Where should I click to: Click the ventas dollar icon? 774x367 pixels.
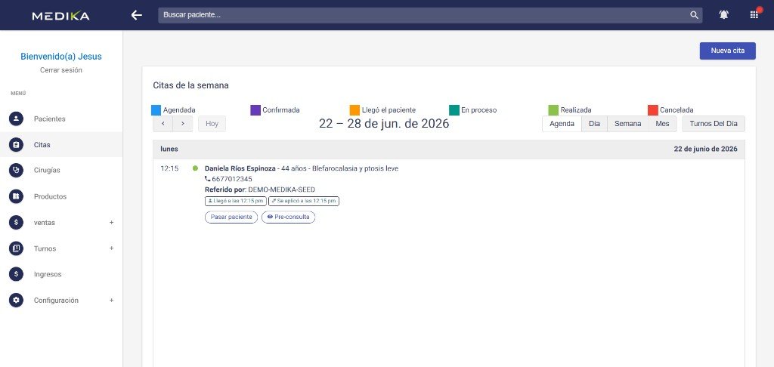pos(17,223)
